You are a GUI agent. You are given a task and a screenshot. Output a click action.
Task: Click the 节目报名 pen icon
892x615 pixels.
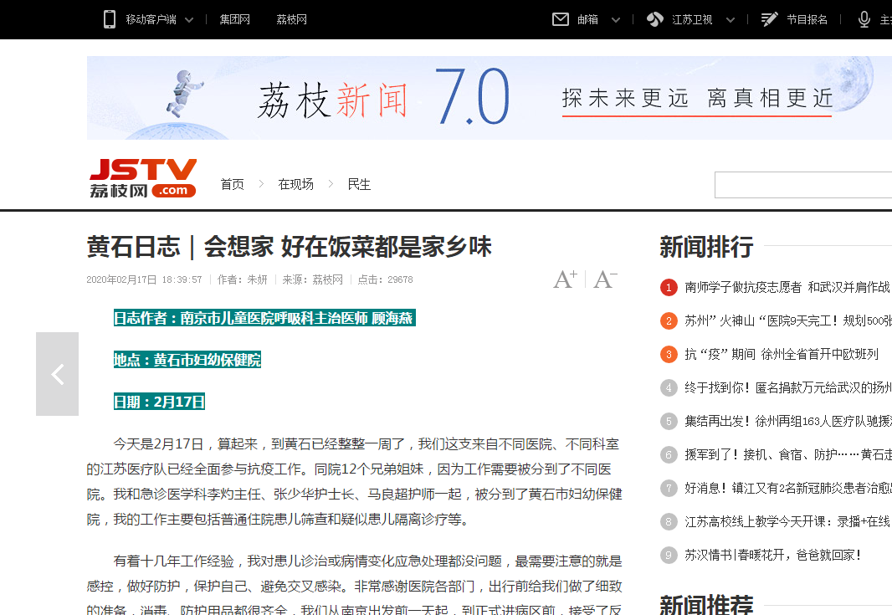768,18
